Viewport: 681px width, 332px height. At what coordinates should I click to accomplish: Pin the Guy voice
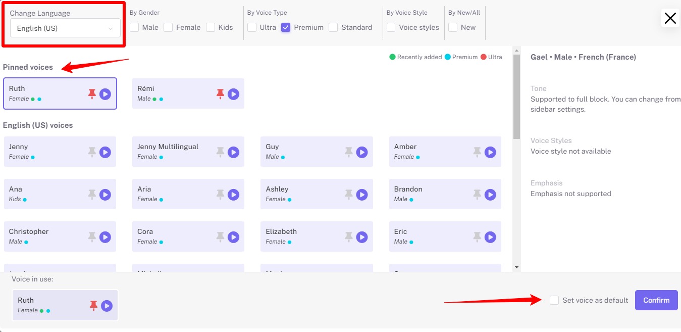tap(349, 152)
